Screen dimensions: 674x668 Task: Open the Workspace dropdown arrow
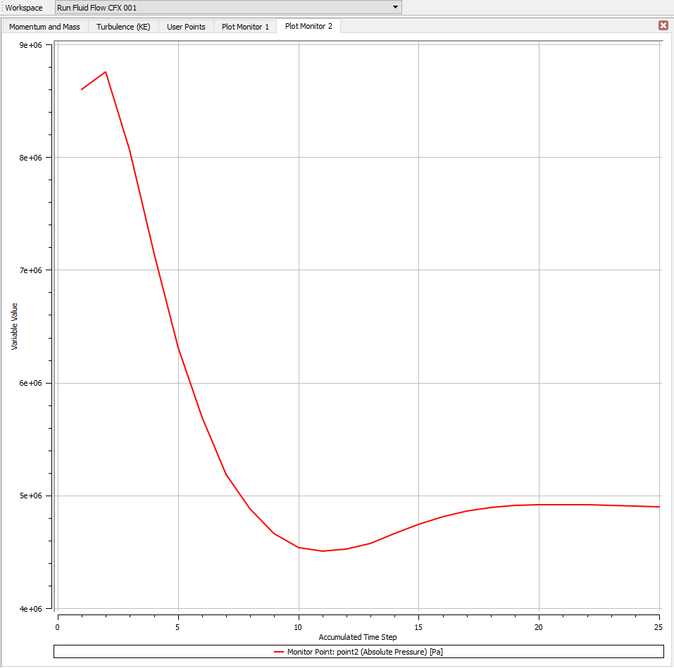[x=396, y=7]
